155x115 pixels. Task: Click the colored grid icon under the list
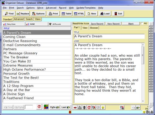click(46, 107)
